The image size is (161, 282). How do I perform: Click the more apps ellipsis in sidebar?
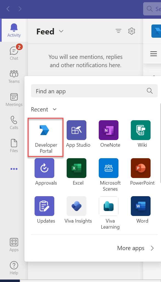pos(14,169)
